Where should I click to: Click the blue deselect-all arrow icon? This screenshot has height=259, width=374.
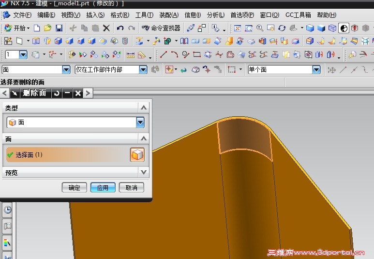click(x=183, y=70)
